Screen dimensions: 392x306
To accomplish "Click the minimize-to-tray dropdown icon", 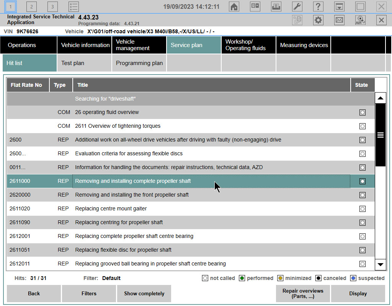I will tap(339, 7).
